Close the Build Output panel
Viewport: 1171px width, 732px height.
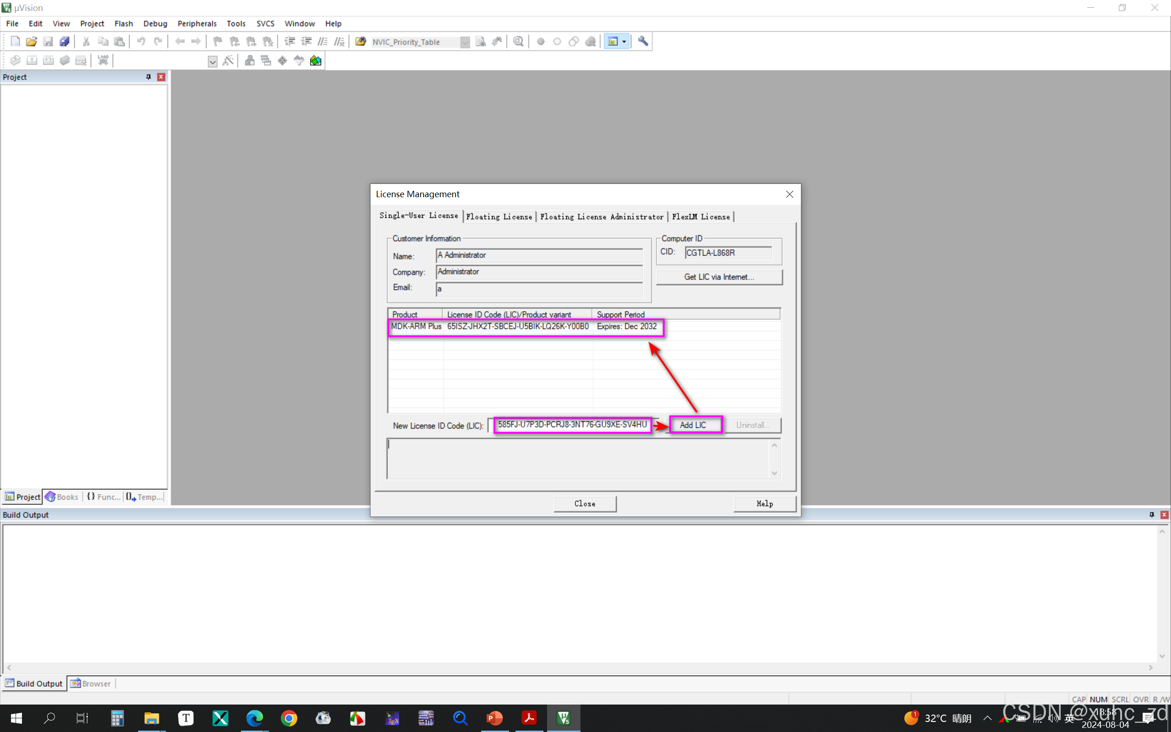click(x=1164, y=515)
